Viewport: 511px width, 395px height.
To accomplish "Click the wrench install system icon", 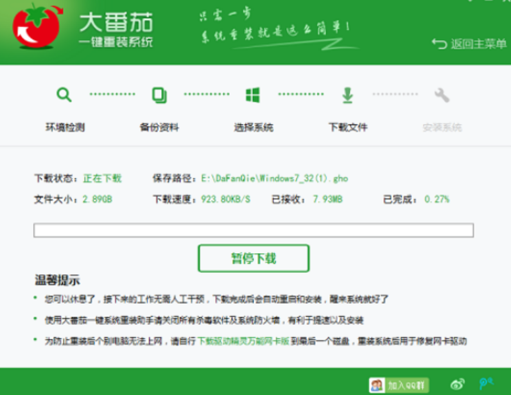I will (x=442, y=95).
